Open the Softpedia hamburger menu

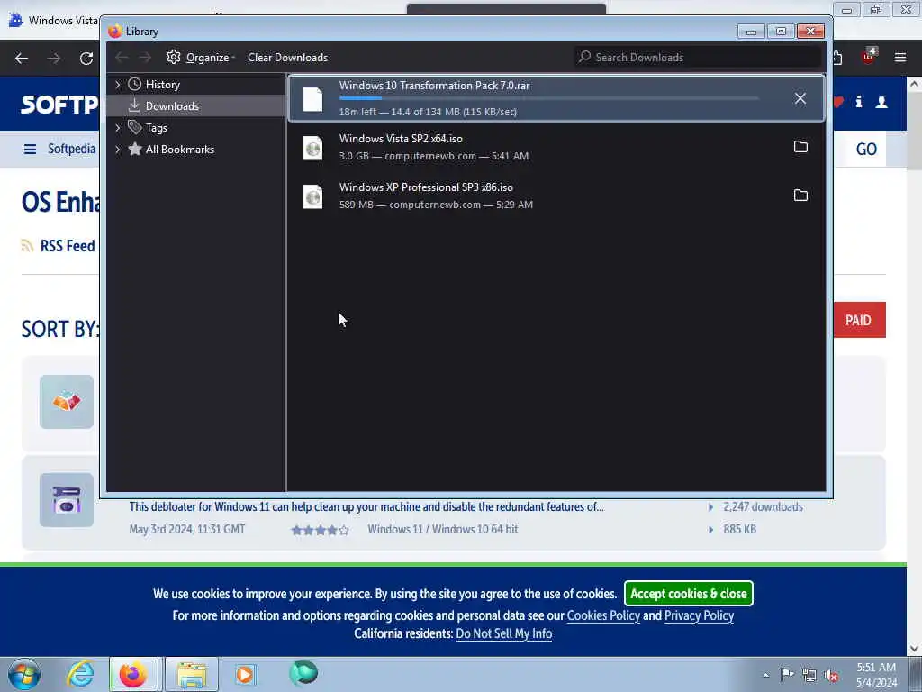tap(30, 150)
